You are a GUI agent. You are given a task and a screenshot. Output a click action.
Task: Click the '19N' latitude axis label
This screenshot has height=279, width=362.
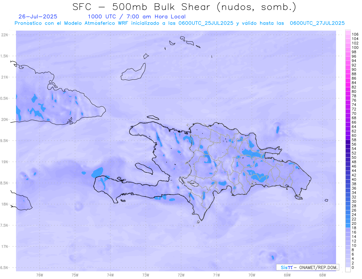(5, 162)
